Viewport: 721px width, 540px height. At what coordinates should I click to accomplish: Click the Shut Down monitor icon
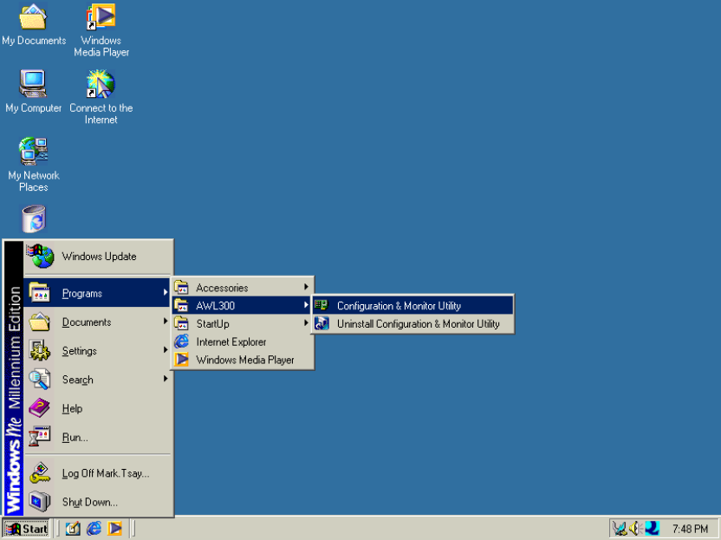[40, 501]
